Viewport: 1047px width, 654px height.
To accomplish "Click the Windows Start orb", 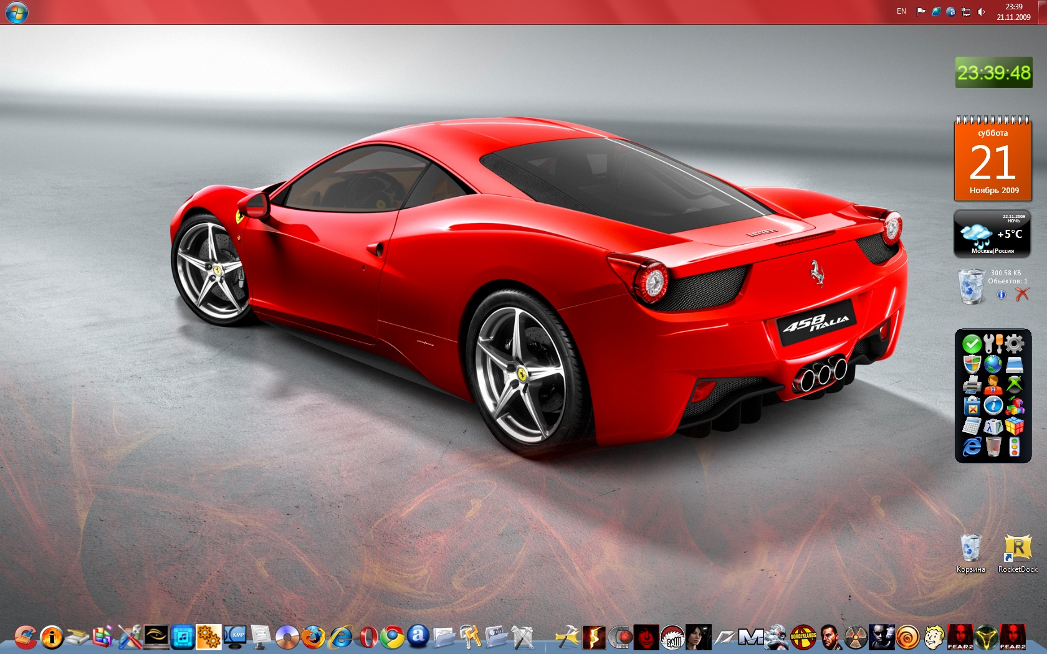I will [x=17, y=12].
